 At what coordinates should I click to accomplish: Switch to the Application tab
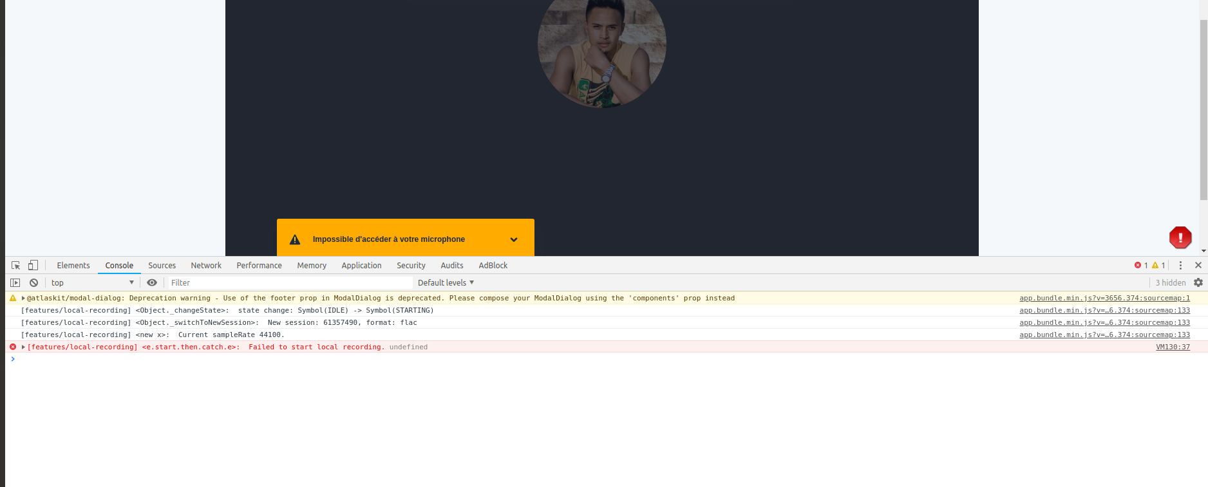361,265
